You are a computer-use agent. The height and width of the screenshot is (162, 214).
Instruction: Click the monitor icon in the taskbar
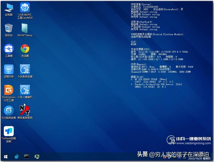click(x=37, y=157)
